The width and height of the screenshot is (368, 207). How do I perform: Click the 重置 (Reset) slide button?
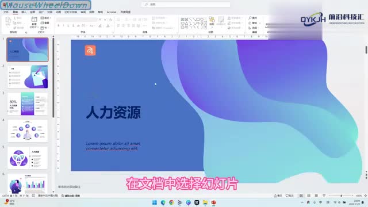point(45,23)
